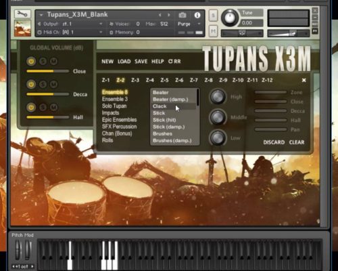Switch to the Z-12 zone tab
The width and height of the screenshot is (338, 271).
(267, 80)
